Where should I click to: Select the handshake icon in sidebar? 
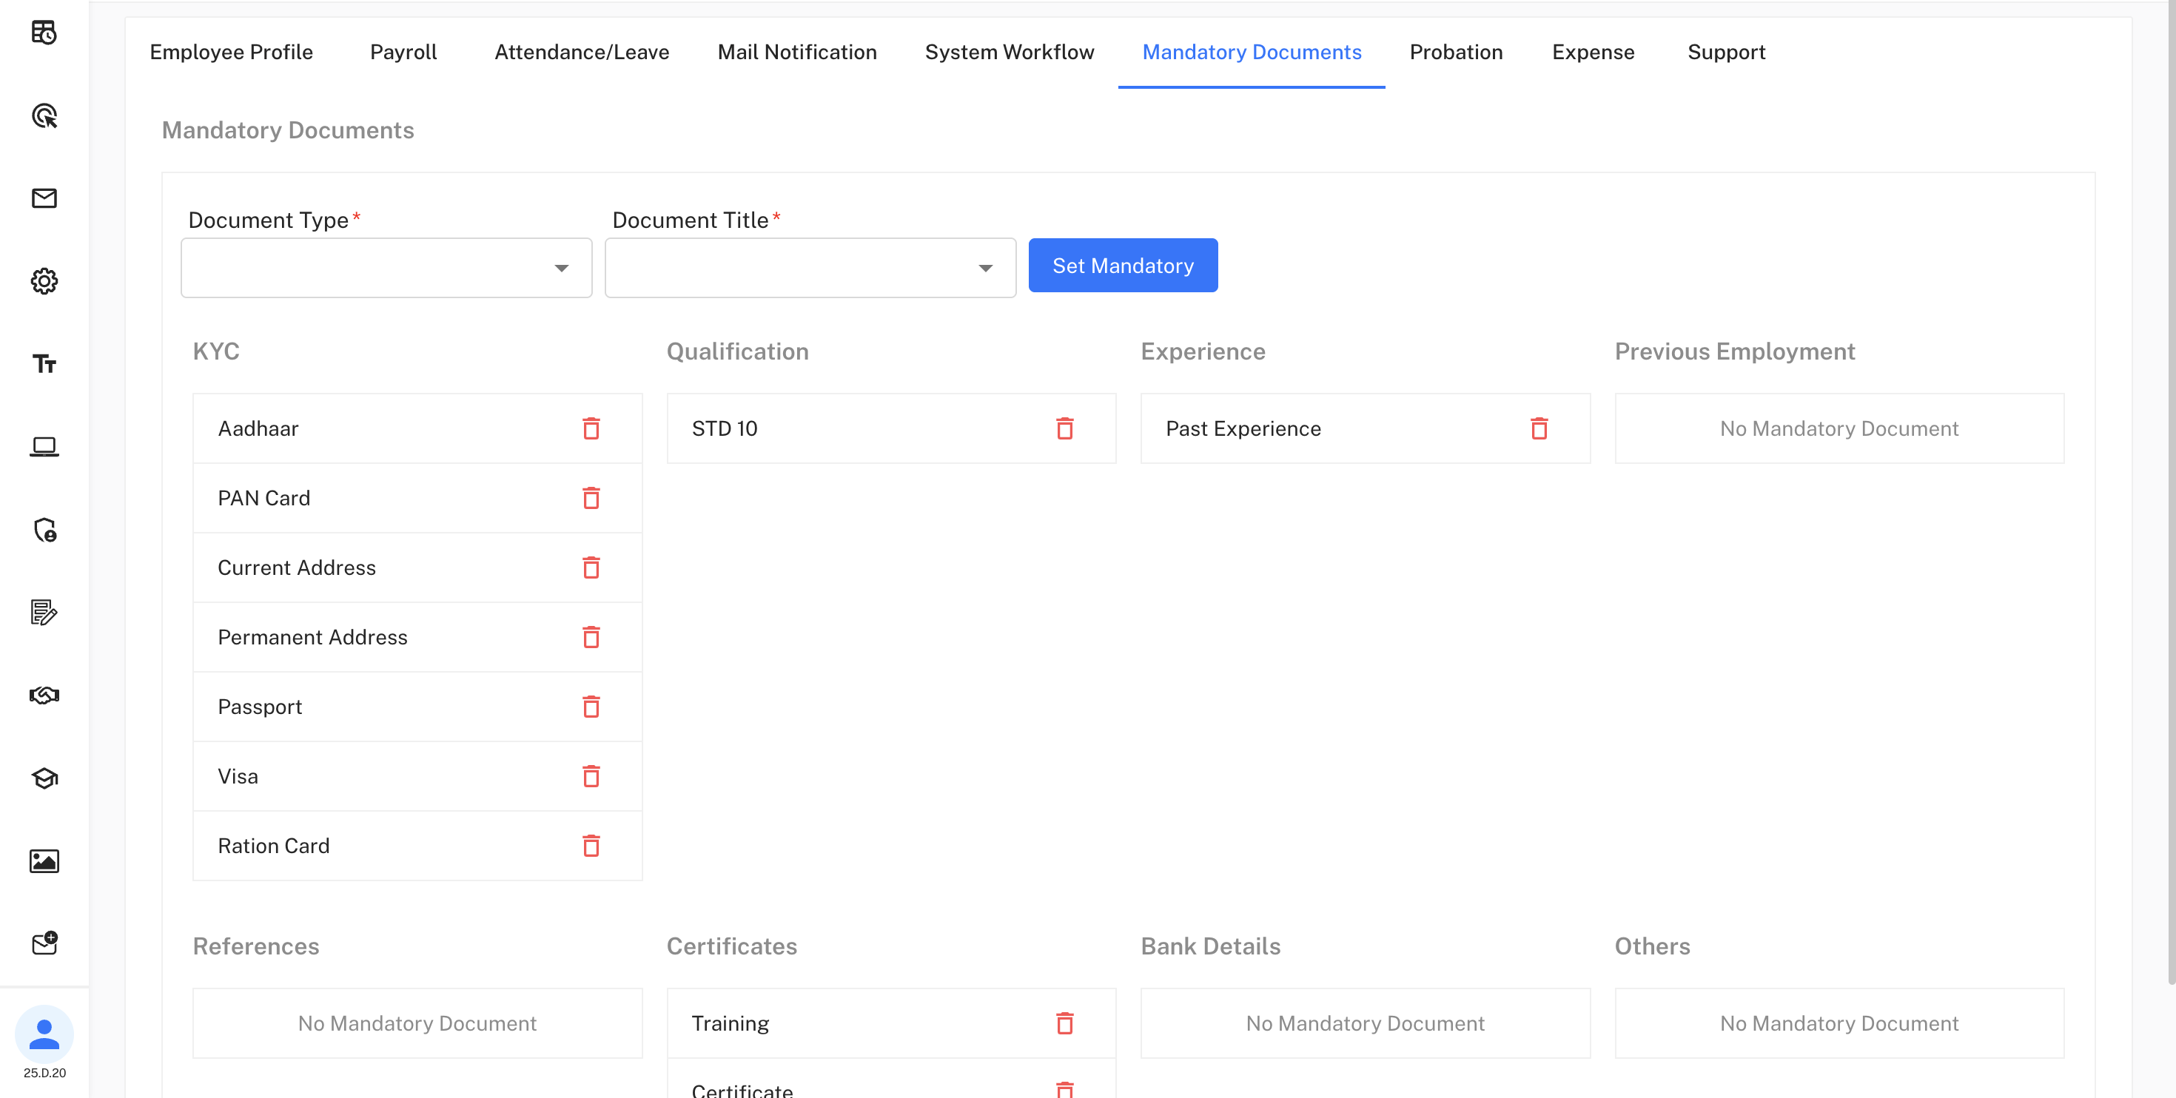44,695
